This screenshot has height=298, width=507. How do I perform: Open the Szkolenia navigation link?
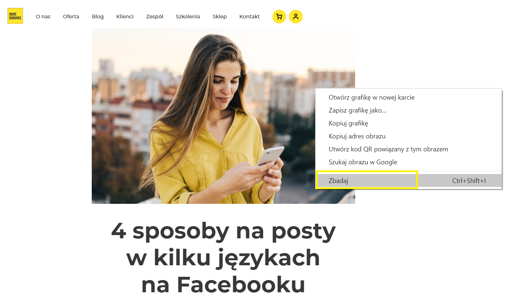188,17
